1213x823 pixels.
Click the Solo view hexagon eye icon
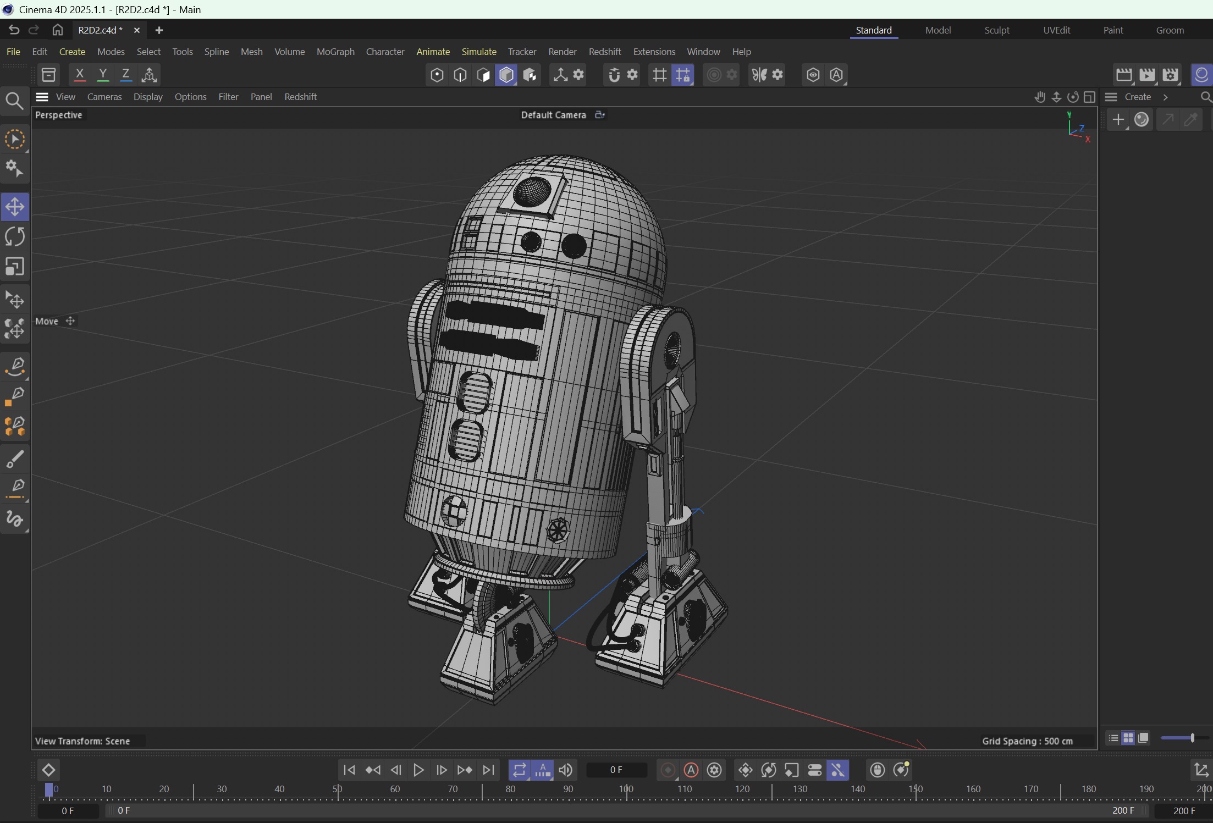click(x=813, y=75)
